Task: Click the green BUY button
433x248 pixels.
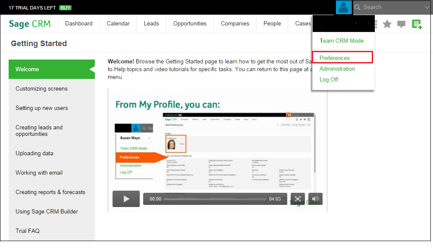Action: [x=66, y=8]
